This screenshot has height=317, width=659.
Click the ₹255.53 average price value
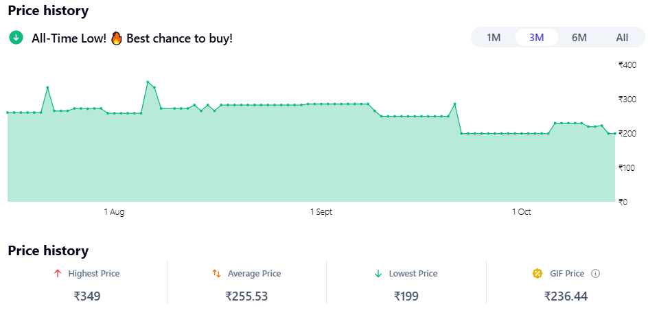246,296
